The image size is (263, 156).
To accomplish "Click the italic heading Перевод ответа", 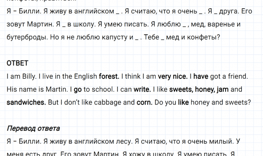I will (34, 128).
